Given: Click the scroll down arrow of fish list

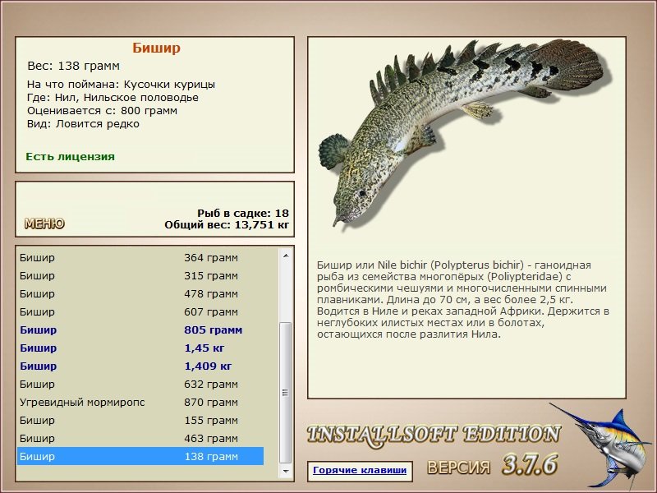Looking at the screenshot, I should [x=286, y=471].
